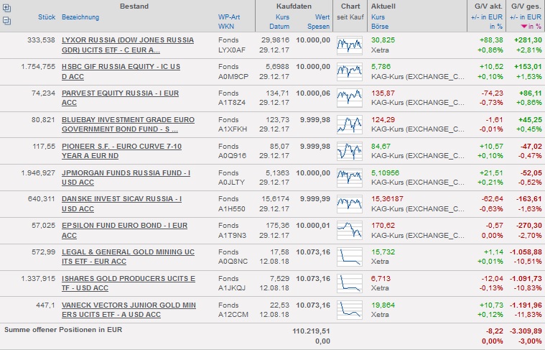Image resolution: width=545 pixels, height=350 pixels.
Task: Select current price 30,825 of LYXOR
Action: click(383, 40)
